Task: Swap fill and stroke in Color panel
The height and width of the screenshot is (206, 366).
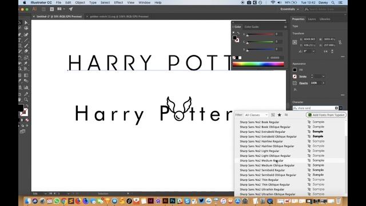Action: click(238, 33)
